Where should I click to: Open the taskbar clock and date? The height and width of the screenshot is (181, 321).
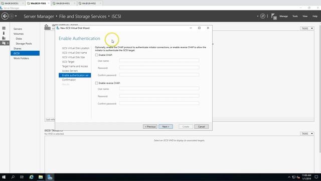coord(306,177)
